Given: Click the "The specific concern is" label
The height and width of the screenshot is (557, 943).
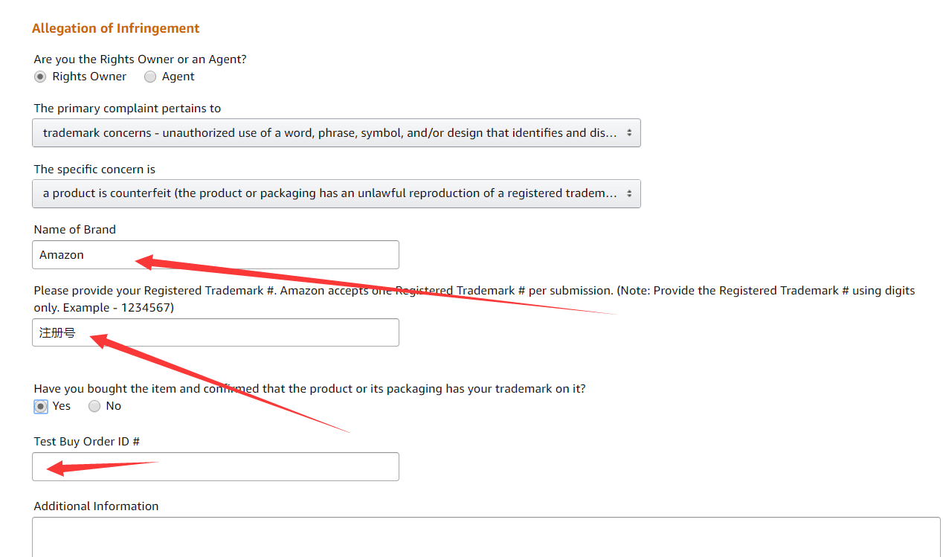Looking at the screenshot, I should click(x=94, y=169).
